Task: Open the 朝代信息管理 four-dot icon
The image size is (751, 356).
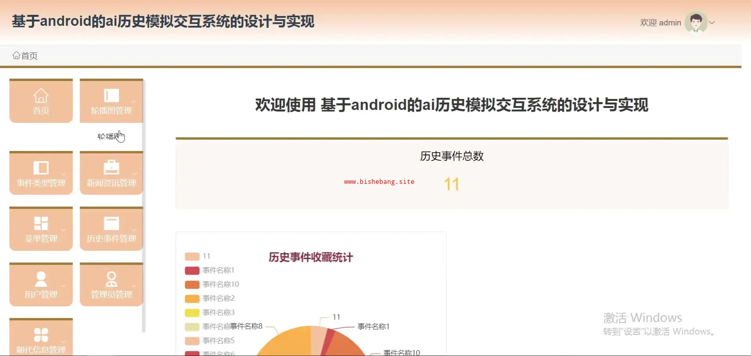Action: 41,335
